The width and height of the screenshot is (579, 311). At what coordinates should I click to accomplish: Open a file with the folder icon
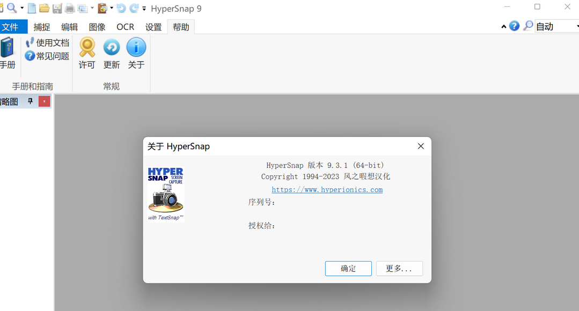click(x=45, y=8)
